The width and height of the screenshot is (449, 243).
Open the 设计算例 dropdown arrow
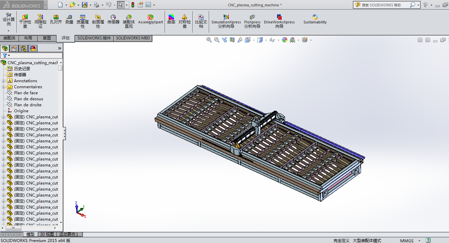coord(9,31)
